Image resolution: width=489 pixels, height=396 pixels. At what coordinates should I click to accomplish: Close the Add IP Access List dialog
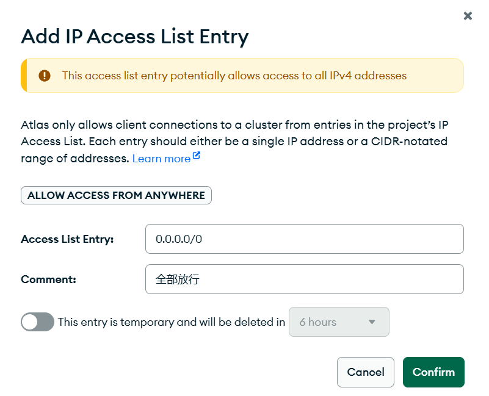468,16
